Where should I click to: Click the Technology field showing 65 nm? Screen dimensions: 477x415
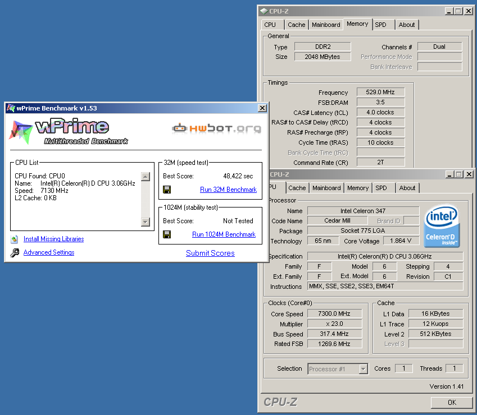[x=323, y=241]
